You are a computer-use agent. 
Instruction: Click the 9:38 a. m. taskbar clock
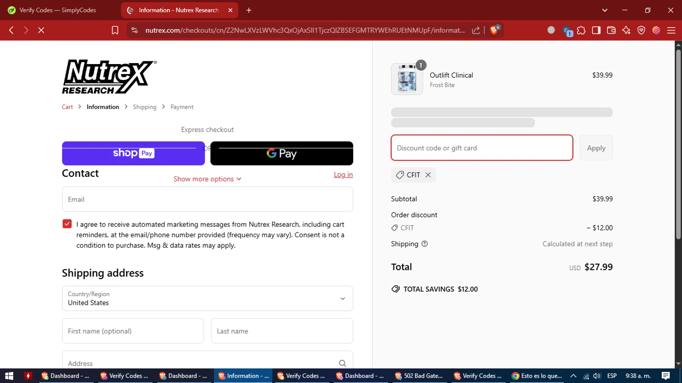[638, 376]
